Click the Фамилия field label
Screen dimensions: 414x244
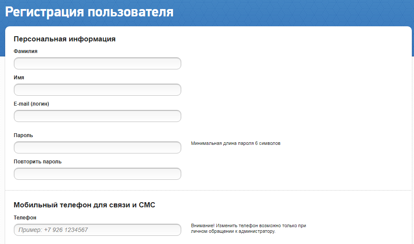[26, 51]
